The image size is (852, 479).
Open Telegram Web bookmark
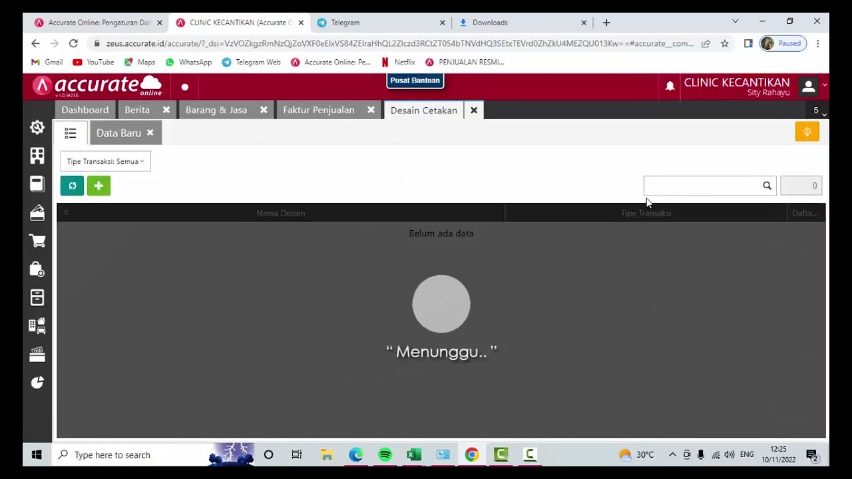point(252,62)
